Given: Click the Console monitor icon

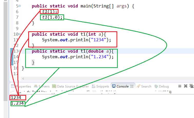Looking at the screenshot, I should (x=114, y=86).
